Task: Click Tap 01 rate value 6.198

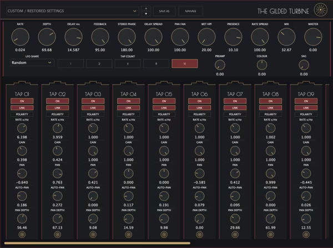Action: 22,137
